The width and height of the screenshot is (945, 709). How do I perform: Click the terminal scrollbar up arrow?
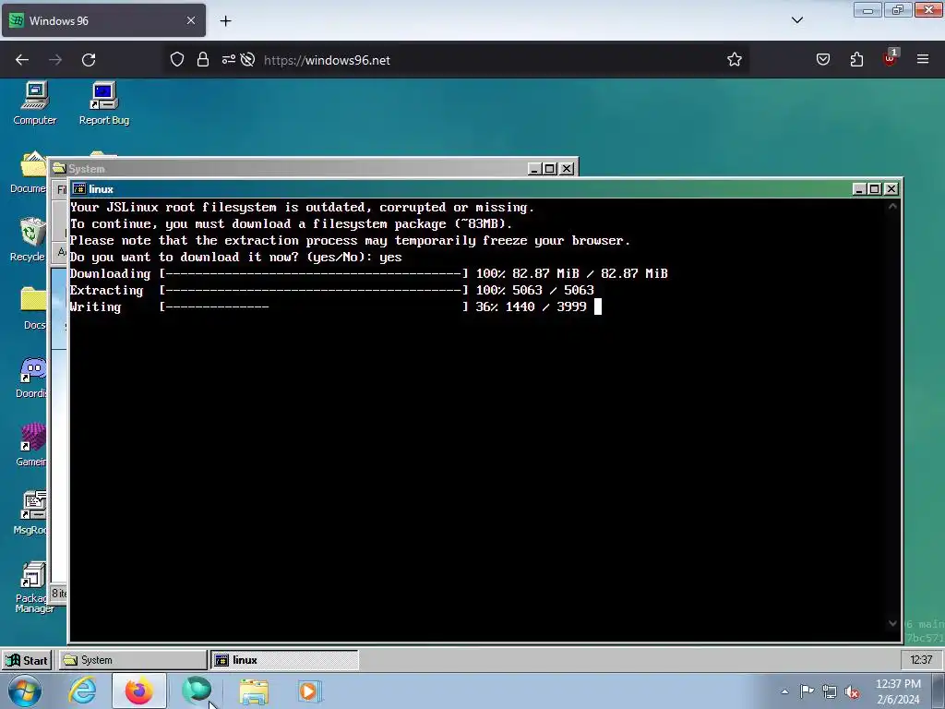click(x=892, y=207)
